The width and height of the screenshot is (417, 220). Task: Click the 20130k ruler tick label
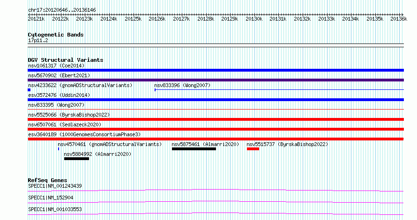(253, 19)
